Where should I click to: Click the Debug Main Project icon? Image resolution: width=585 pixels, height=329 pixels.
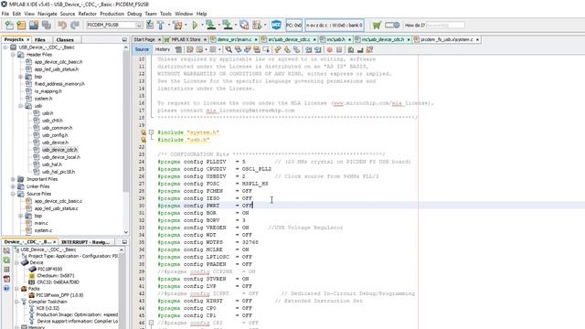click(x=257, y=25)
